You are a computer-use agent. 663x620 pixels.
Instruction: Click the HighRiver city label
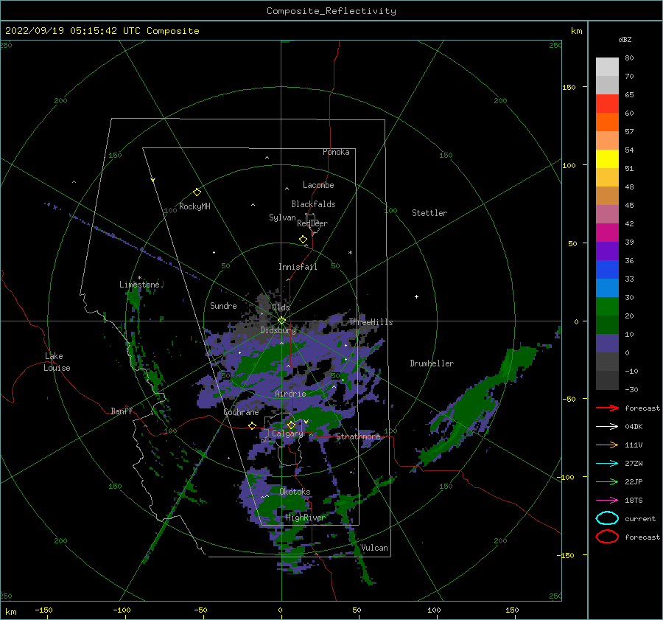(305, 518)
